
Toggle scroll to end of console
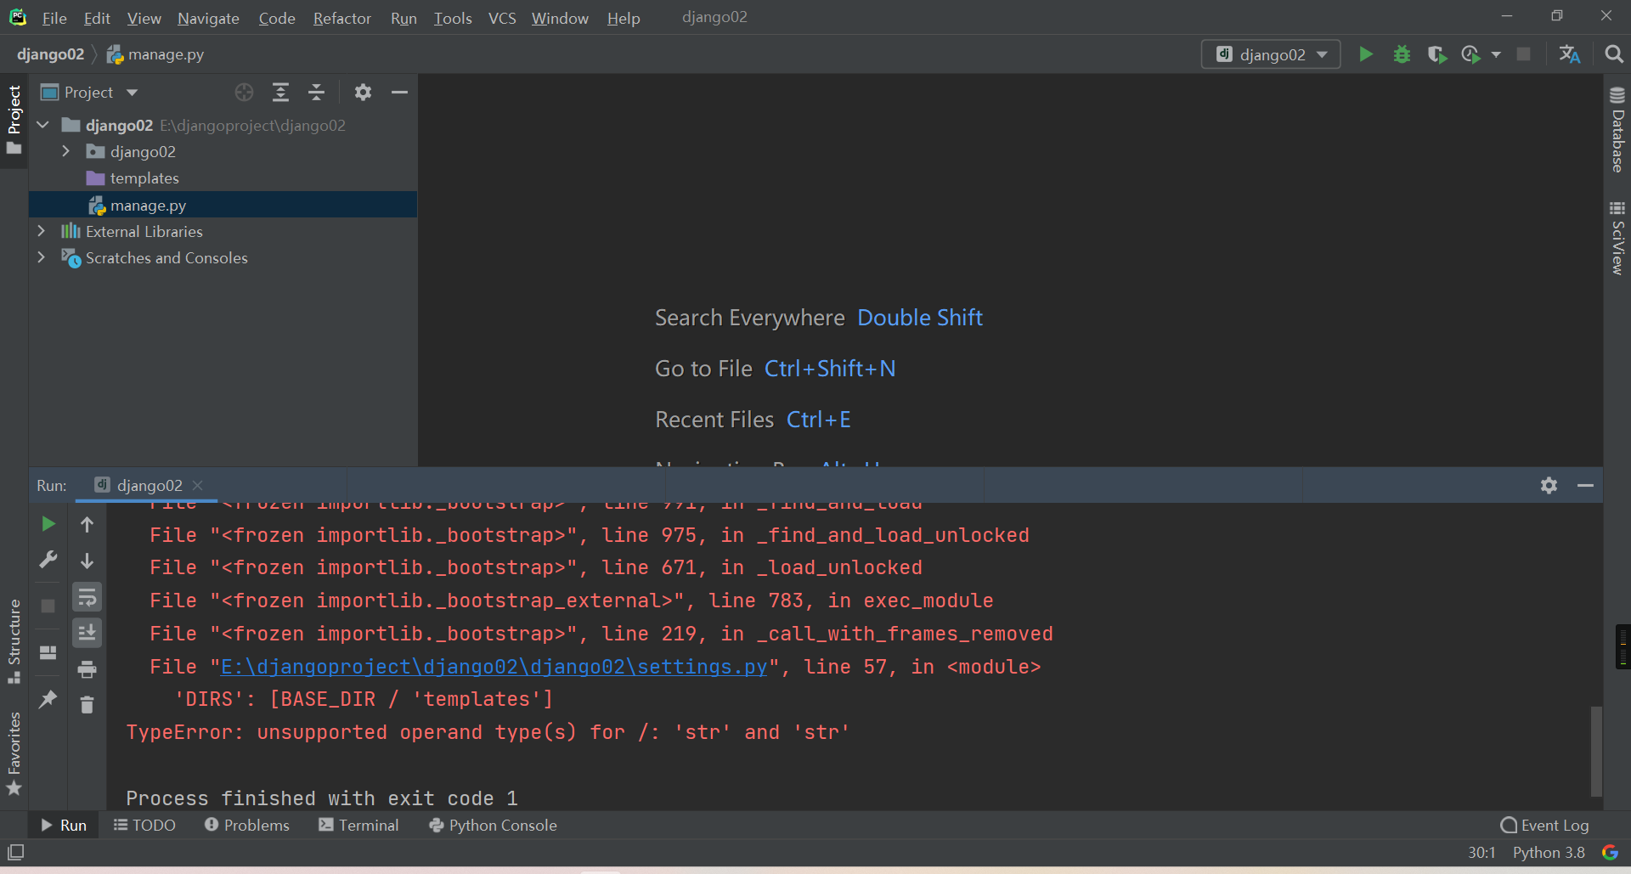click(87, 633)
